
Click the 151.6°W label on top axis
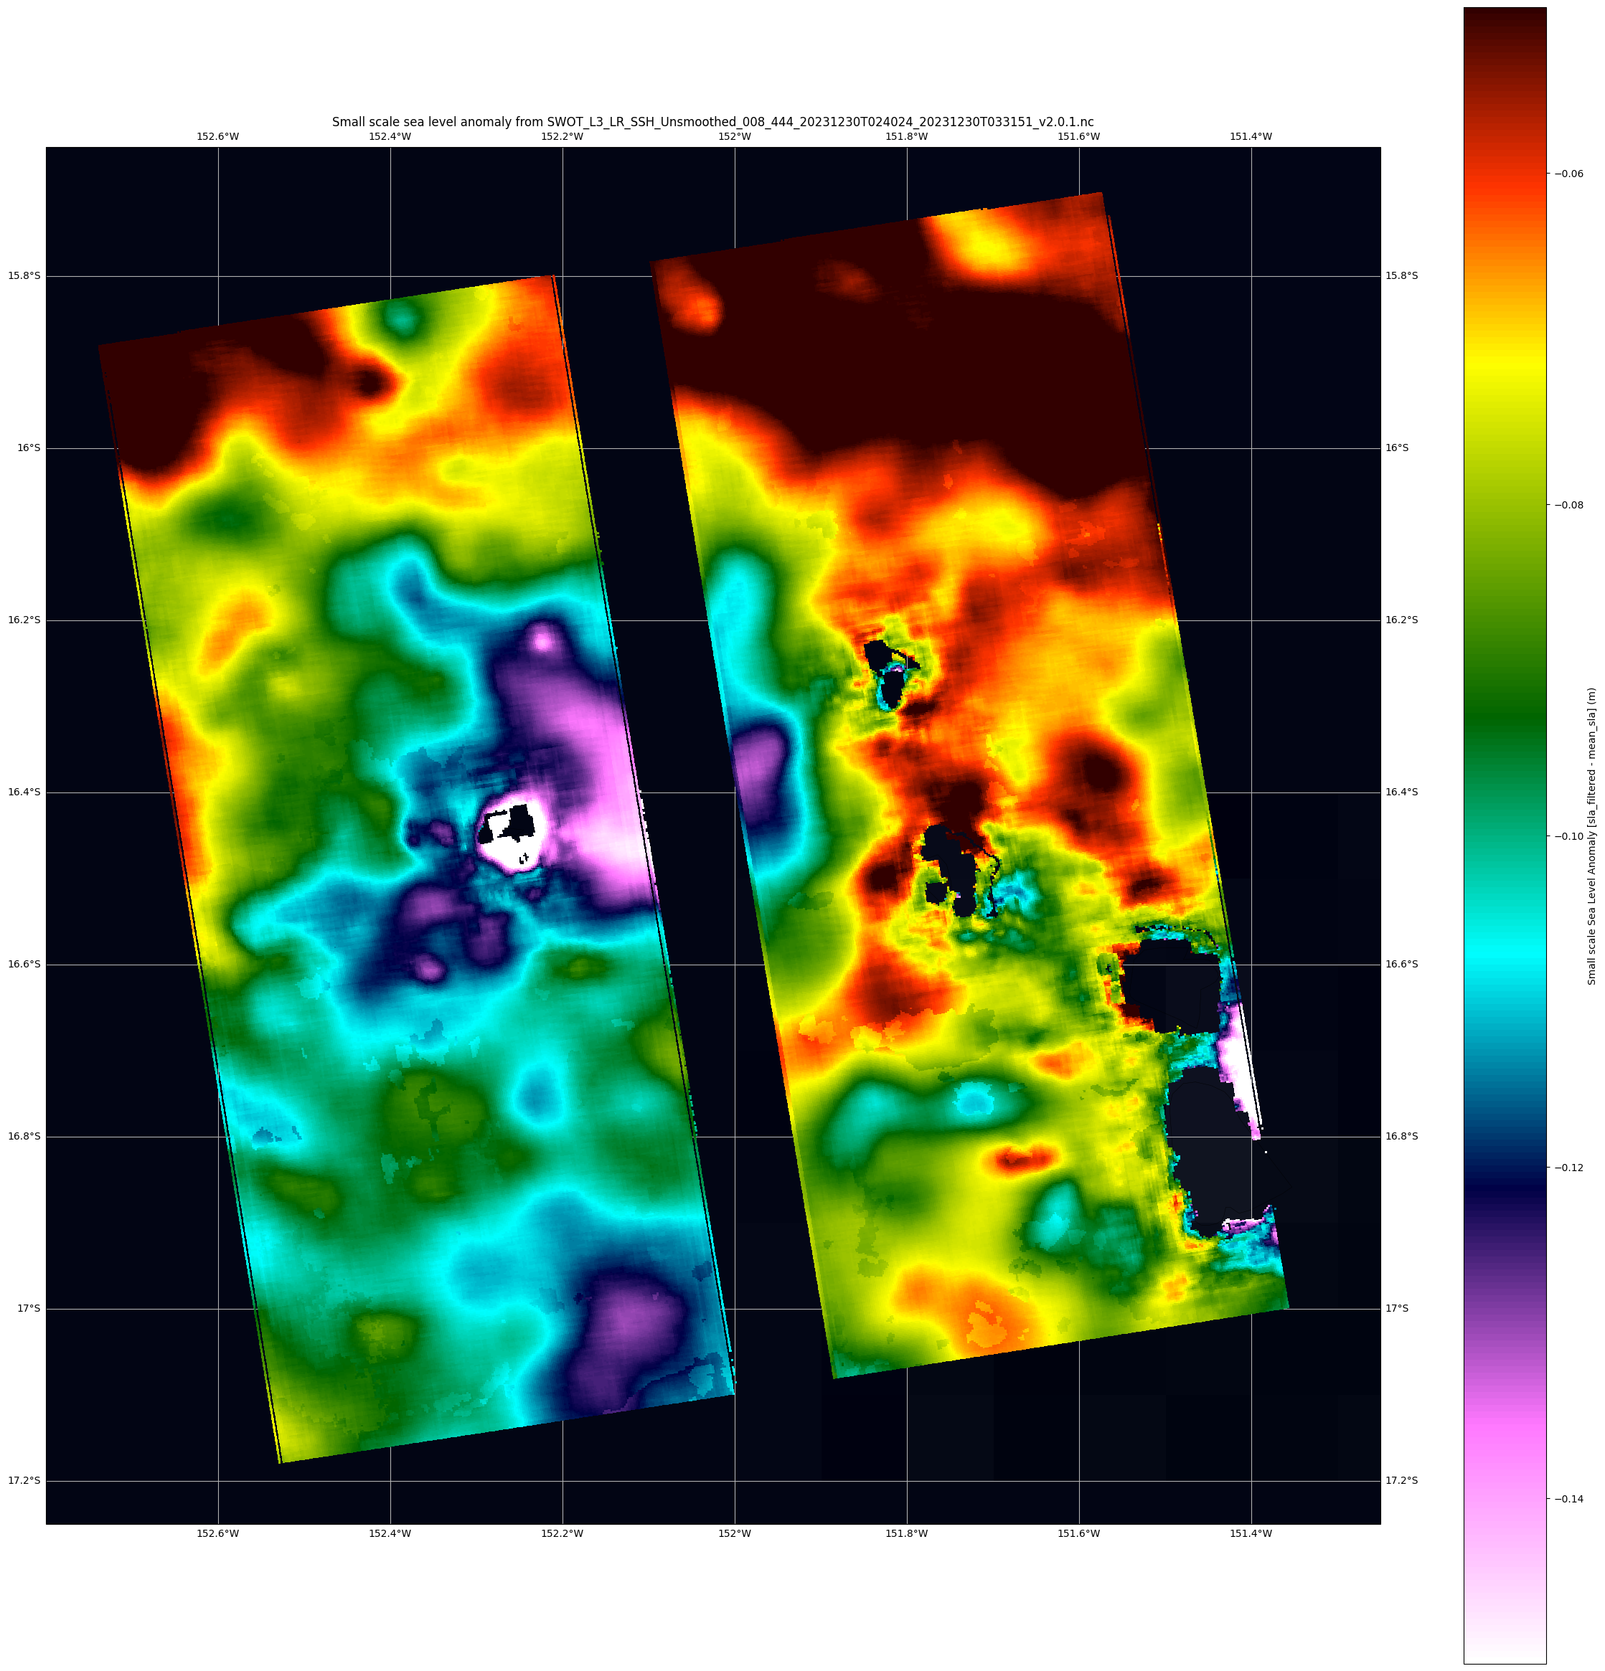(1079, 136)
